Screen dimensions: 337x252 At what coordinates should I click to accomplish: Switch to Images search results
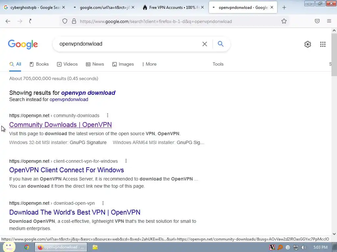pos(123,64)
